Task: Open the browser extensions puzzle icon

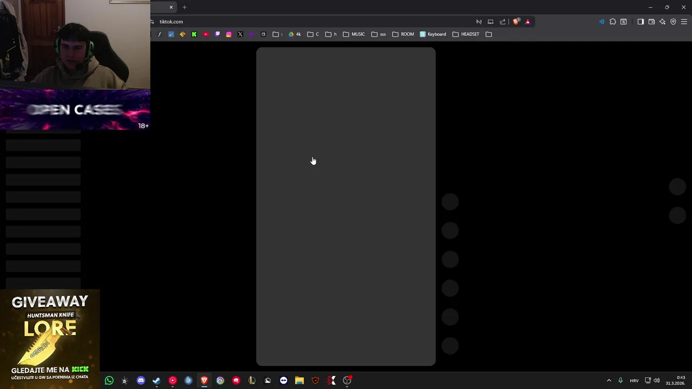Action: click(x=613, y=22)
